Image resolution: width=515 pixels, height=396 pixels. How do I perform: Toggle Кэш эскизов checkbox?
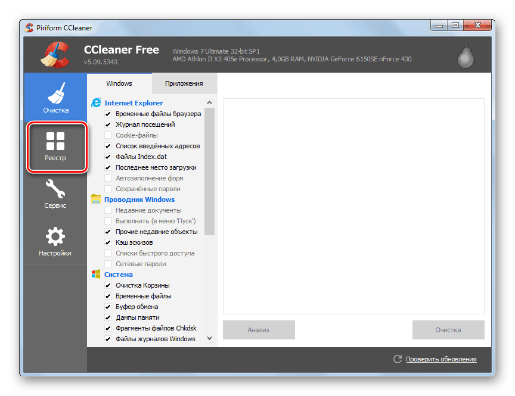coord(108,242)
